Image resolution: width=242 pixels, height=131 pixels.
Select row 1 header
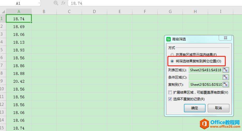[x=3, y=19]
